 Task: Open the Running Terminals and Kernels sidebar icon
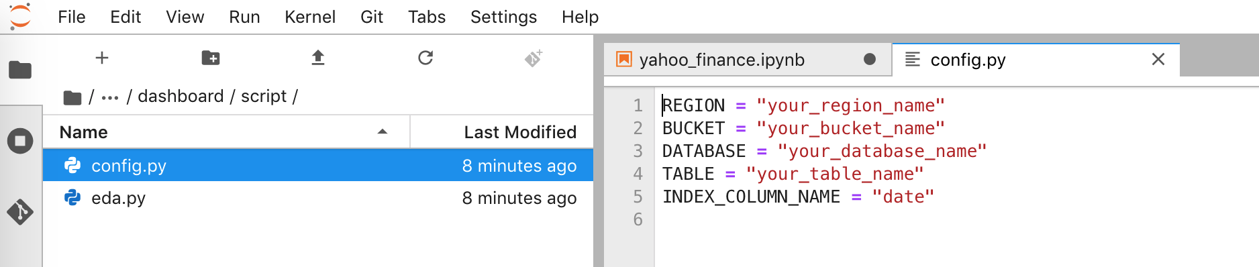pos(20,141)
